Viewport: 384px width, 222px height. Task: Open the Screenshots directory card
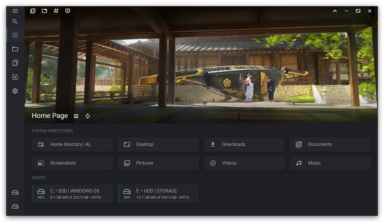pos(72,163)
